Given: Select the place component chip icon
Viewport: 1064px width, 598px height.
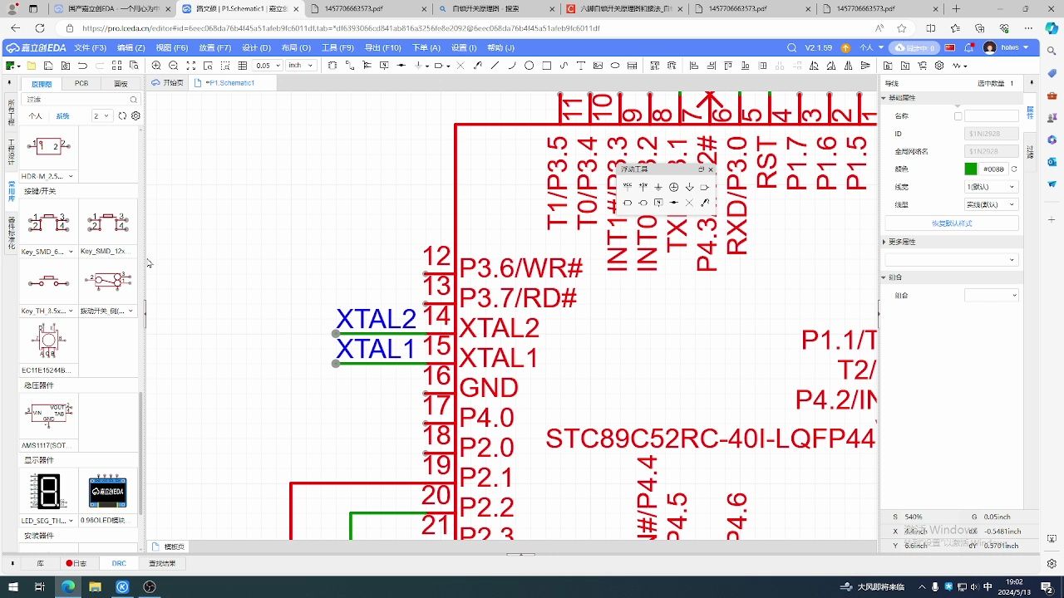Looking at the screenshot, I should click(332, 65).
